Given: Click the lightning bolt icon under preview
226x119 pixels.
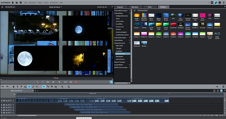Looking at the screenshot, I should coord(111,82).
